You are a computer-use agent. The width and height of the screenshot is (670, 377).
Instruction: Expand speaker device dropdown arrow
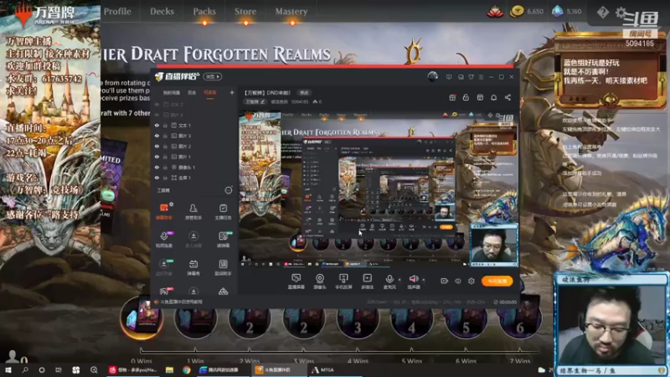[424, 280]
